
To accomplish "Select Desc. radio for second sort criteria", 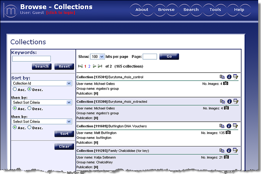I will pos(29,108).
